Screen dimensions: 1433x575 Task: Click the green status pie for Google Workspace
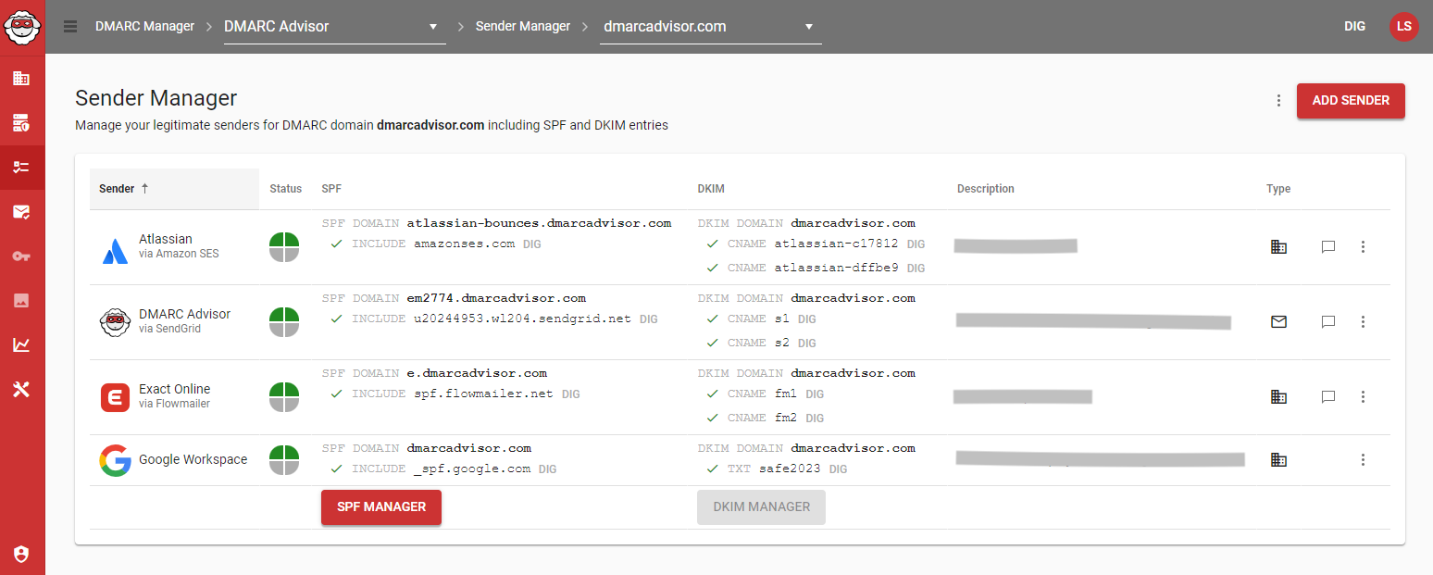286,459
